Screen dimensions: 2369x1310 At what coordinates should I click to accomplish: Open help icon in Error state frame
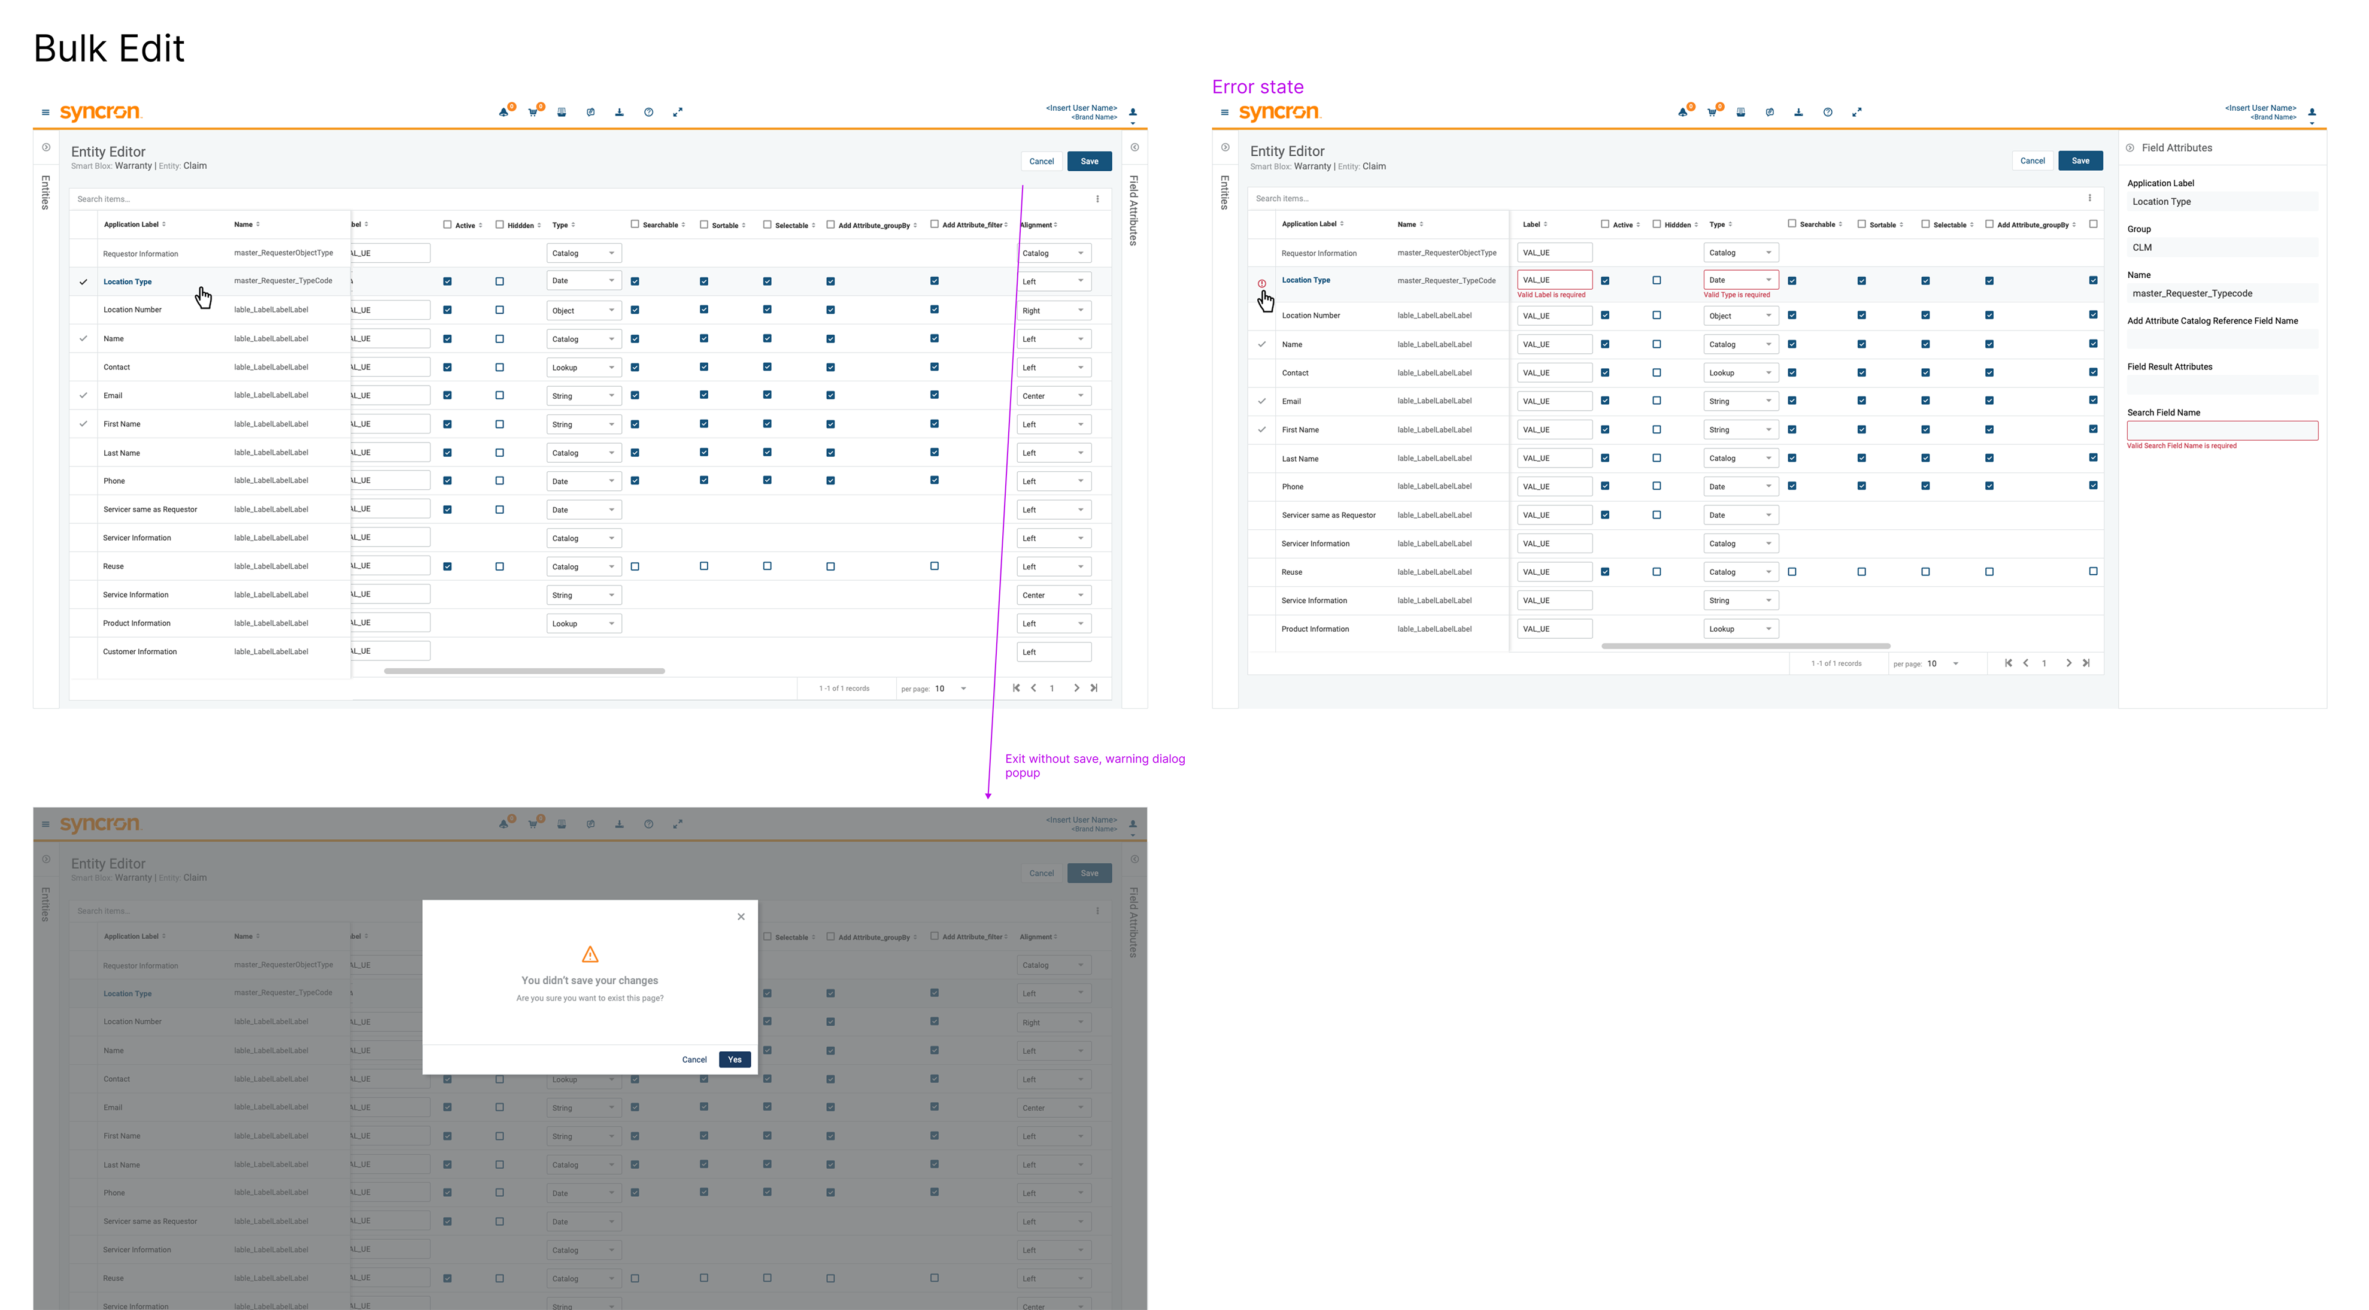click(1827, 112)
